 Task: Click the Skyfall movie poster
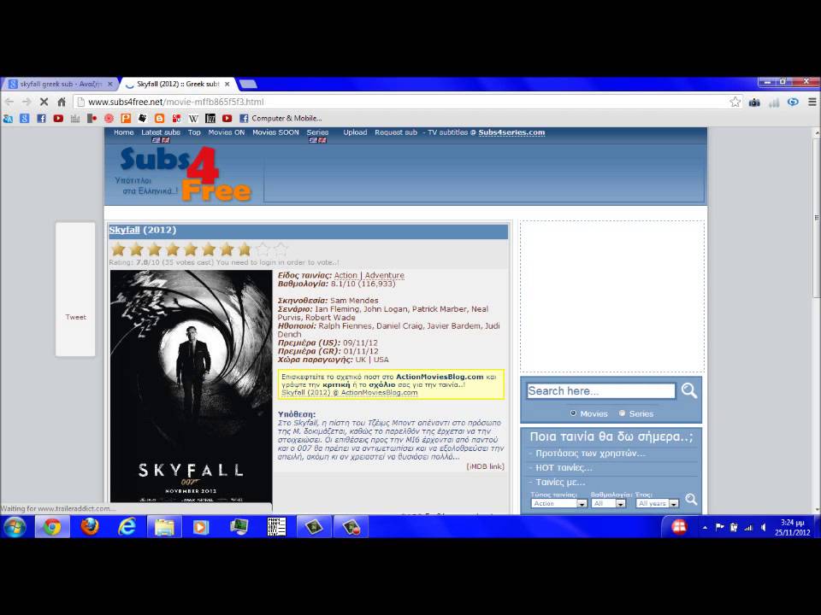(191, 386)
